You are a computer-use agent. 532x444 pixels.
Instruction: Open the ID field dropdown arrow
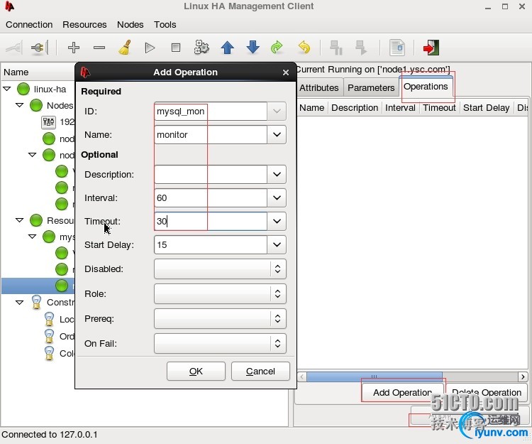(x=277, y=111)
